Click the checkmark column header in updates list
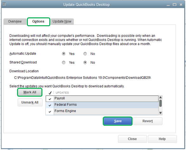The image size is (186, 150). 50,93
